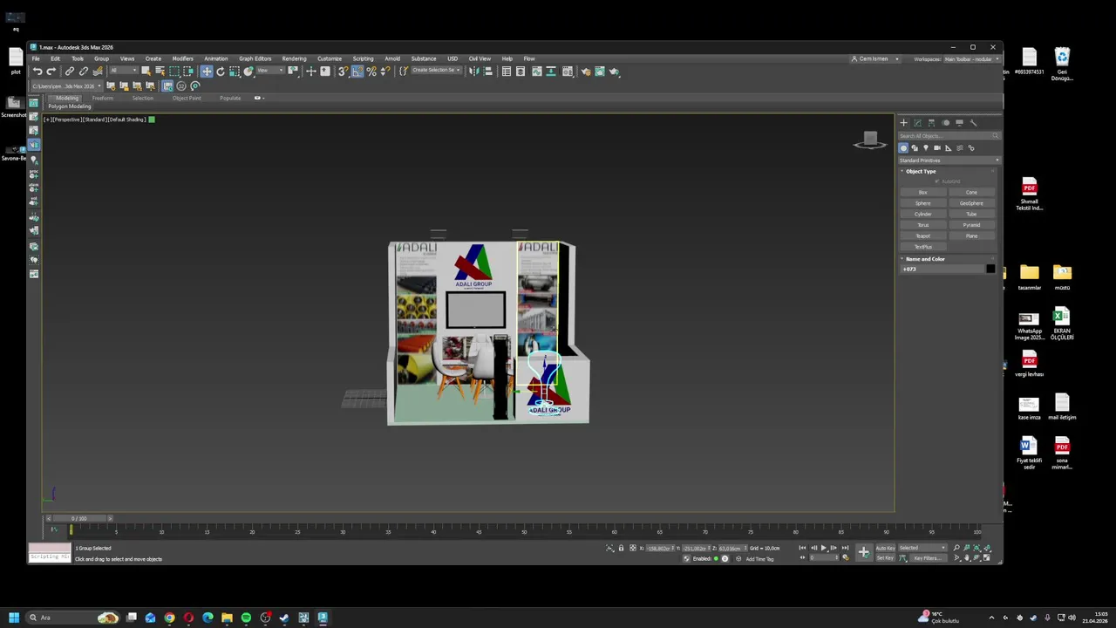Click the Search All Objects field

click(x=949, y=136)
